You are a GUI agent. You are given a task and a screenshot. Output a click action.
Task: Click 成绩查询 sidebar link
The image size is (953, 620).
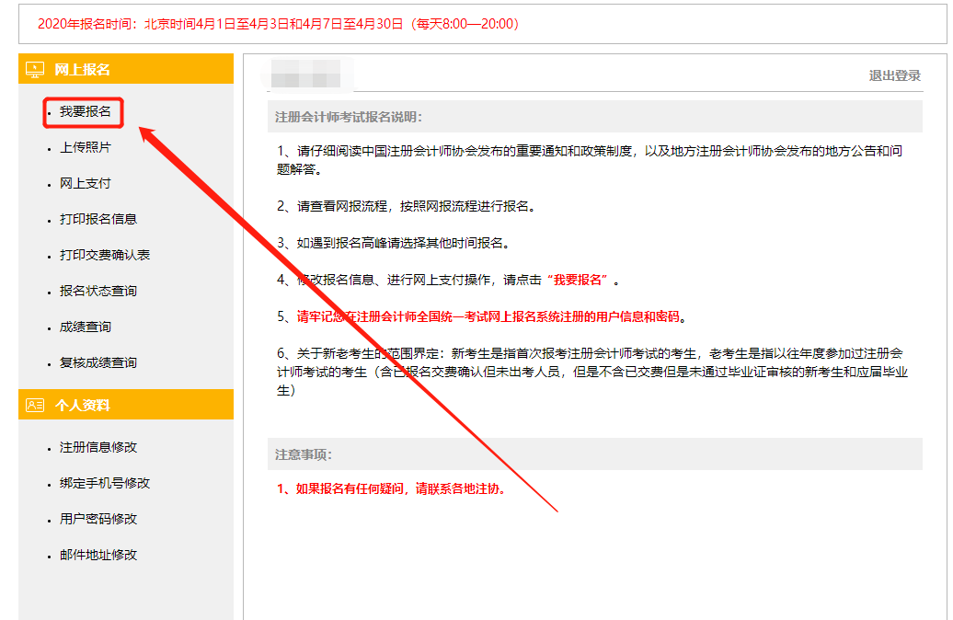pos(86,327)
